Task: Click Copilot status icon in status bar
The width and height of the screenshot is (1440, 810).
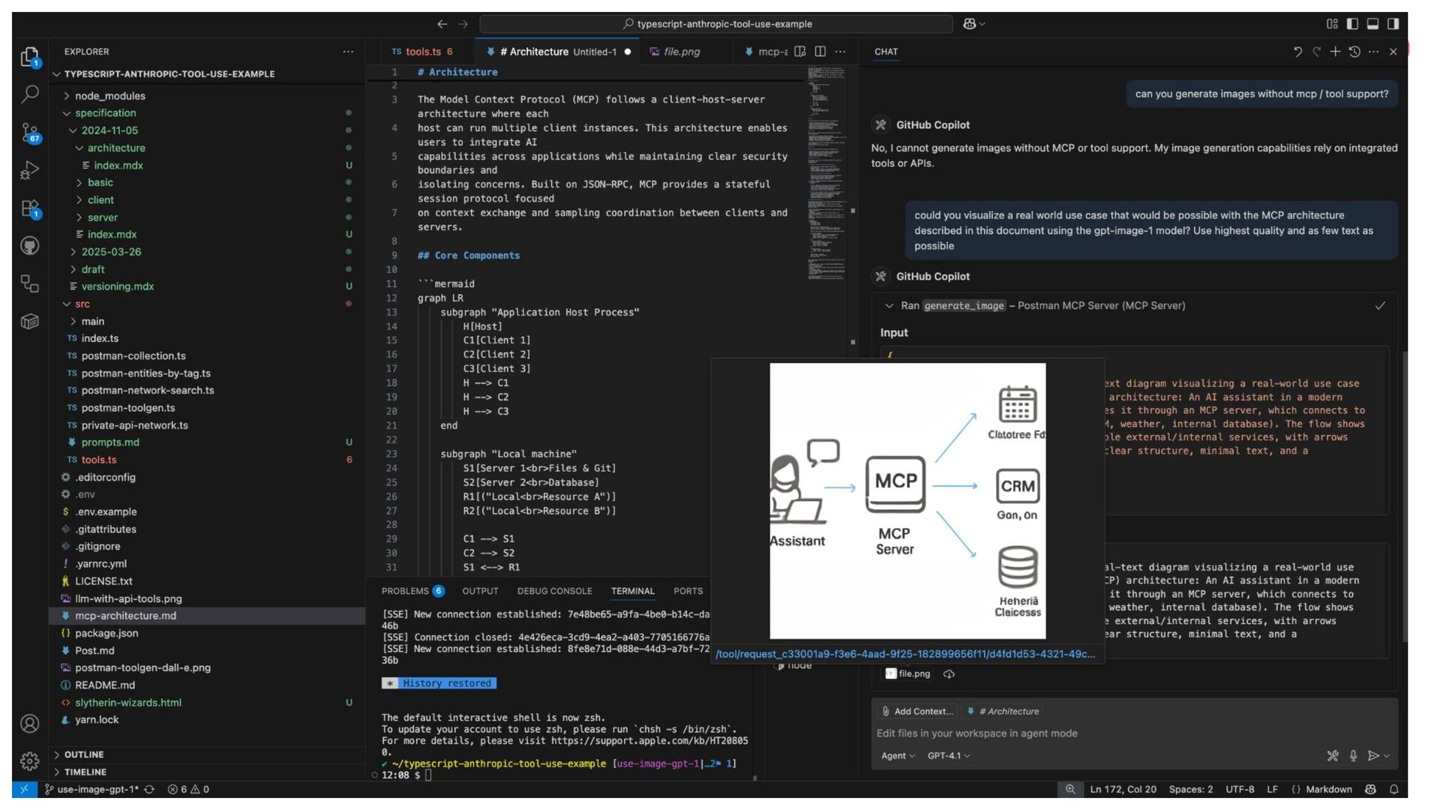Action: point(1371,789)
